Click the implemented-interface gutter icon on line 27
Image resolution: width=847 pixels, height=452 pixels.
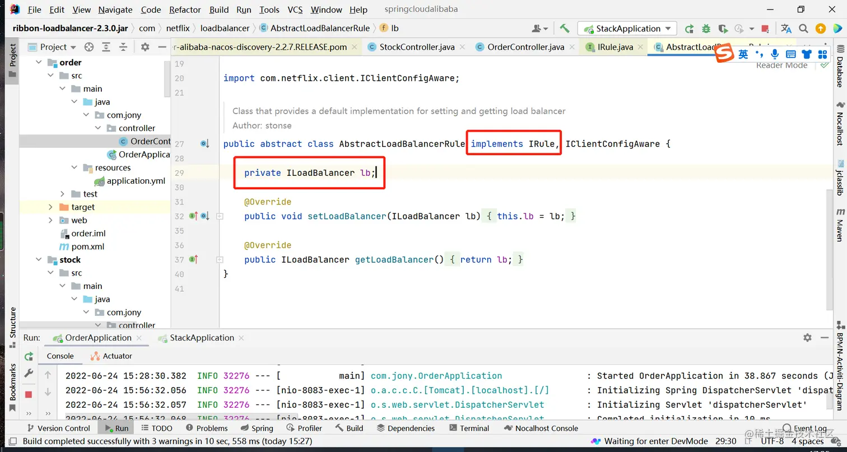204,144
